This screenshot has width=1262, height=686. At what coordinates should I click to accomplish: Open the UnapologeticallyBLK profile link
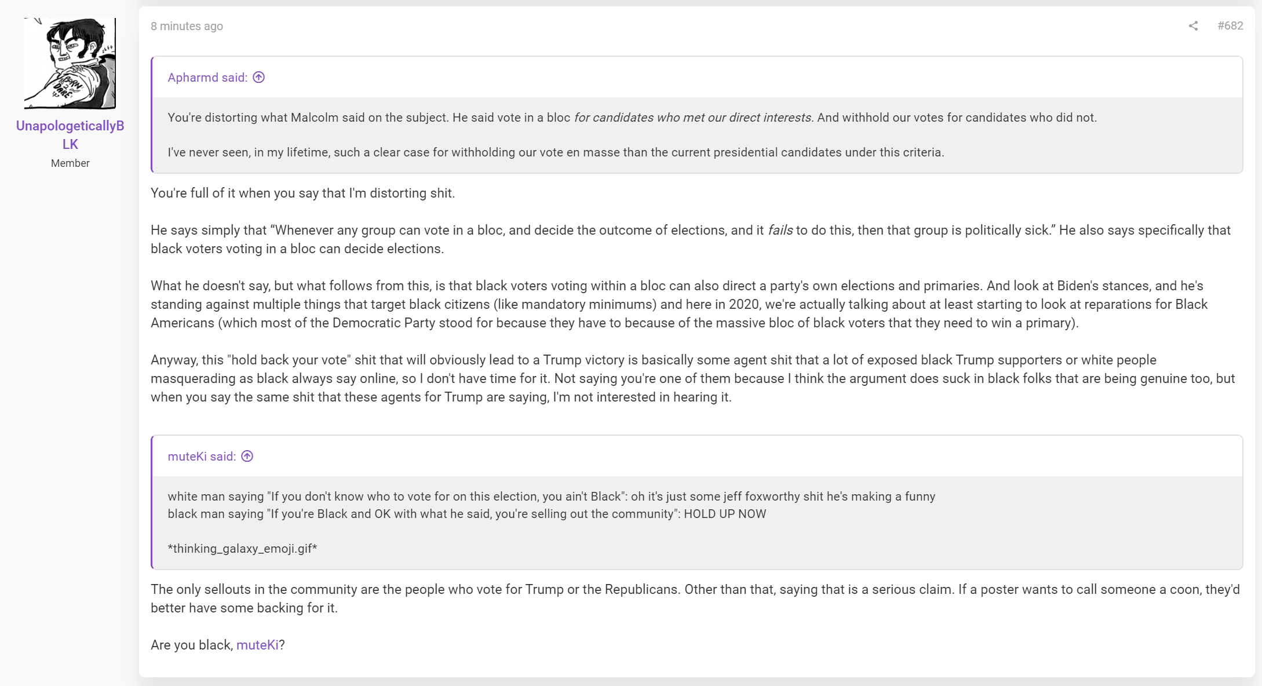[70, 135]
